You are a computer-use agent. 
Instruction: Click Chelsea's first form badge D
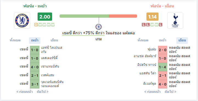coord(36,25)
